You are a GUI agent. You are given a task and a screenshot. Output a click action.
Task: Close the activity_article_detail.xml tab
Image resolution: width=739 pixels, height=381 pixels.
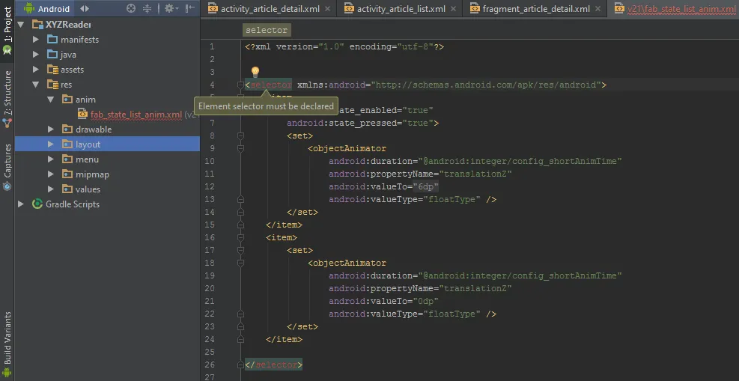(329, 9)
